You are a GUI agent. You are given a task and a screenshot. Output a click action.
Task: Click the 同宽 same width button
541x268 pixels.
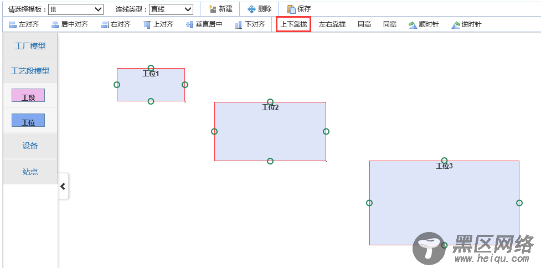coord(390,24)
